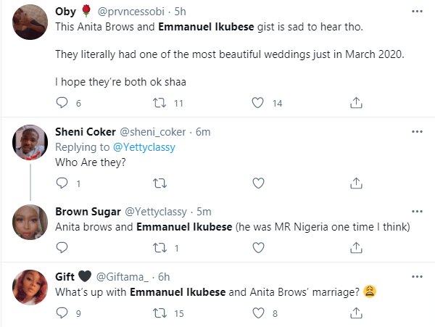Like Sheni Coker's tweet

tap(256, 183)
